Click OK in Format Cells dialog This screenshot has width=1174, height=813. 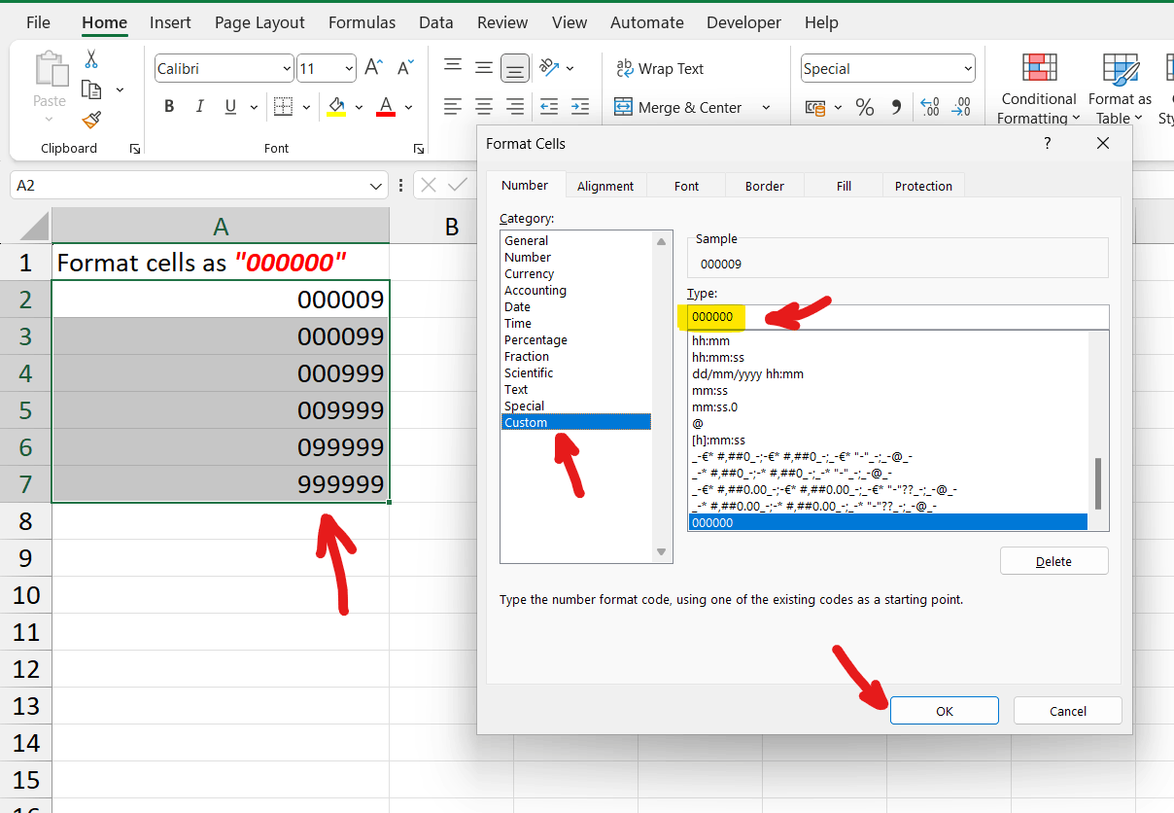coord(945,711)
